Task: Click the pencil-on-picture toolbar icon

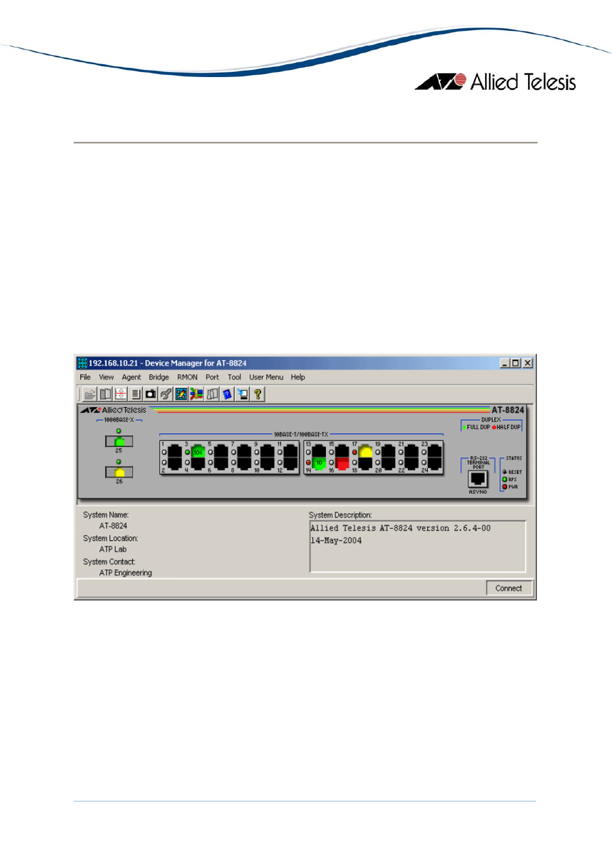Action: pos(182,394)
